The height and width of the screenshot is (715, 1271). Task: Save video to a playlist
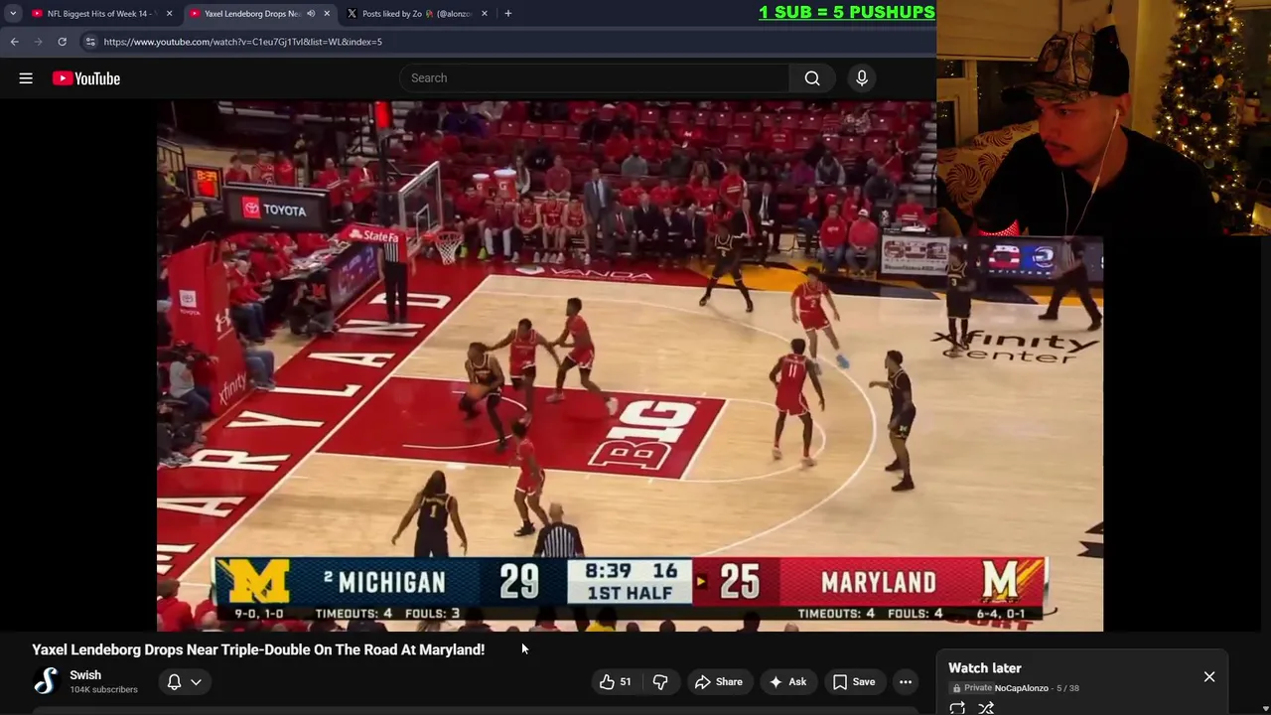pyautogui.click(x=854, y=681)
